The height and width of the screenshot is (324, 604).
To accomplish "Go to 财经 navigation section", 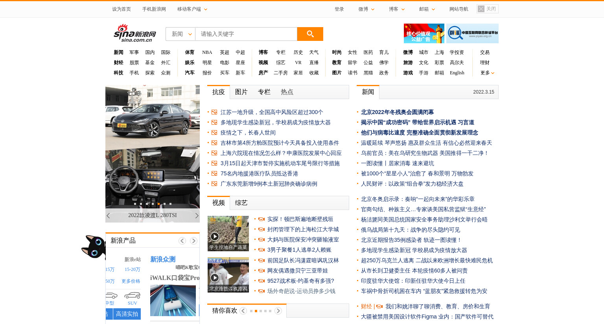I will tap(118, 63).
